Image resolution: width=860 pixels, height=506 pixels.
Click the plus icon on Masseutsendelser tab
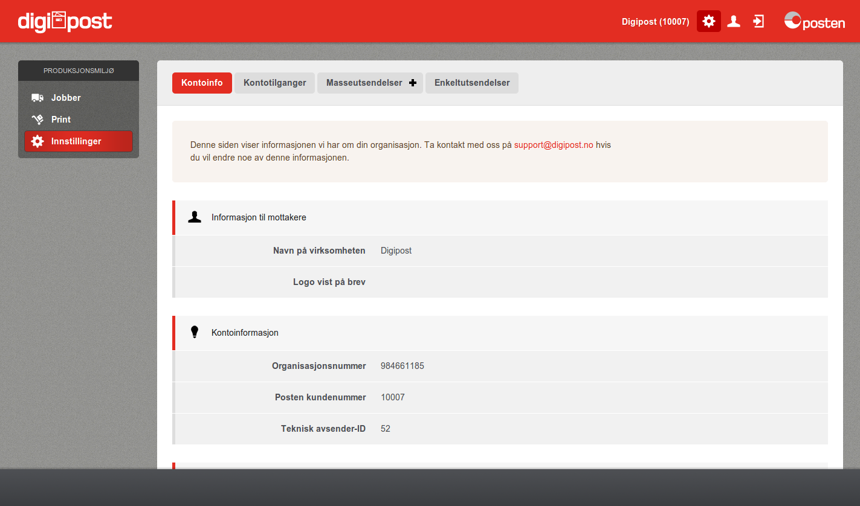[413, 83]
